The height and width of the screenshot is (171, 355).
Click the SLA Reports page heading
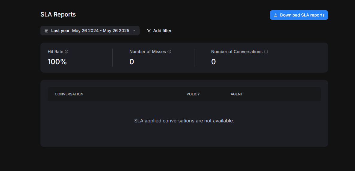[x=58, y=14]
